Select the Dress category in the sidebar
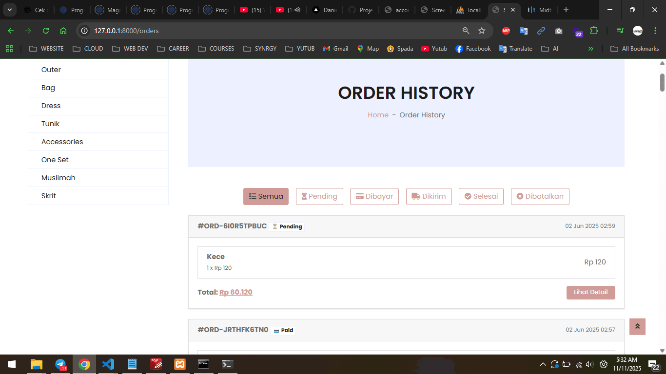Viewport: 666px width, 374px height. pos(51,106)
